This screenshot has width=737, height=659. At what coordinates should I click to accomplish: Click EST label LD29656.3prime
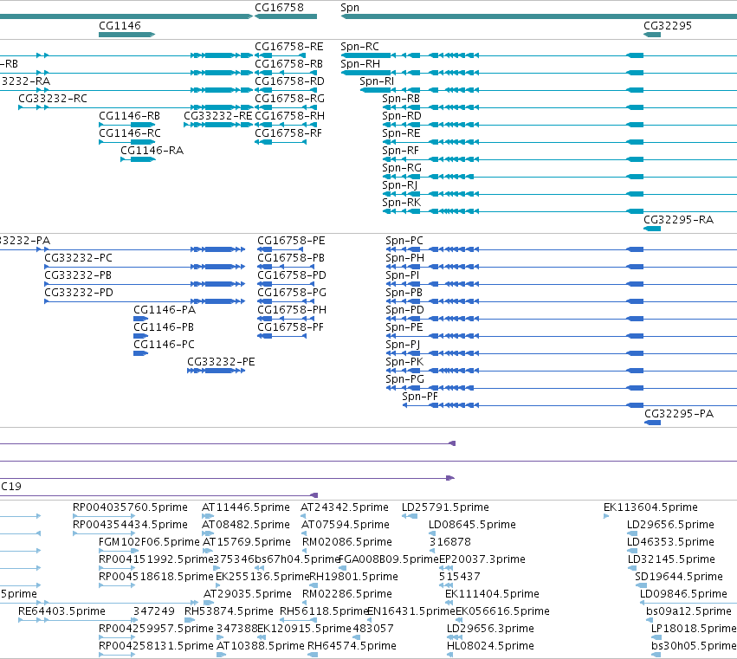(490, 629)
